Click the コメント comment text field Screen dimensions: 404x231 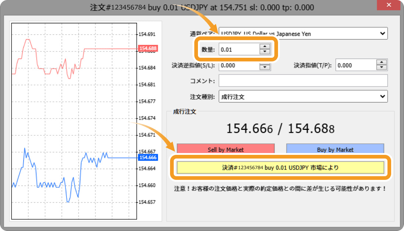(x=303, y=81)
